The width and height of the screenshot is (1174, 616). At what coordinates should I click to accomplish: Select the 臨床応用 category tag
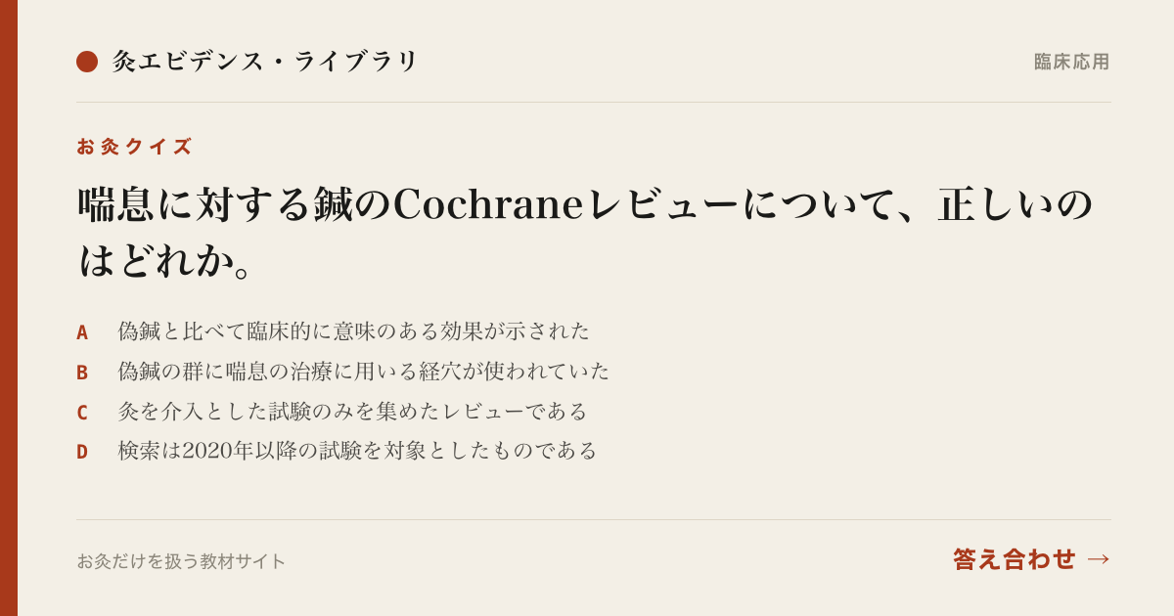(1072, 62)
